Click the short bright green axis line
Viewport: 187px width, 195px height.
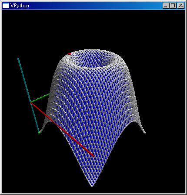tap(40, 98)
